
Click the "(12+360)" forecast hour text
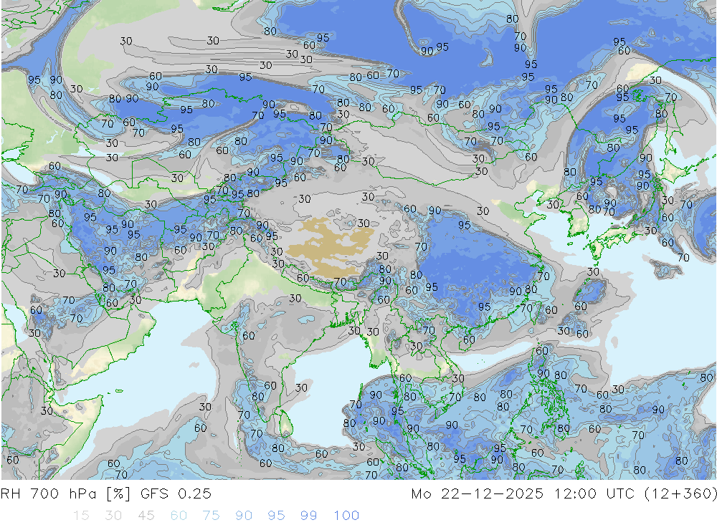(681, 494)
